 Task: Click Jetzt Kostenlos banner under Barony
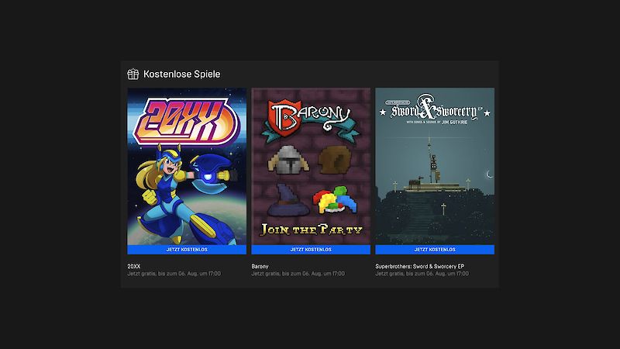point(311,250)
